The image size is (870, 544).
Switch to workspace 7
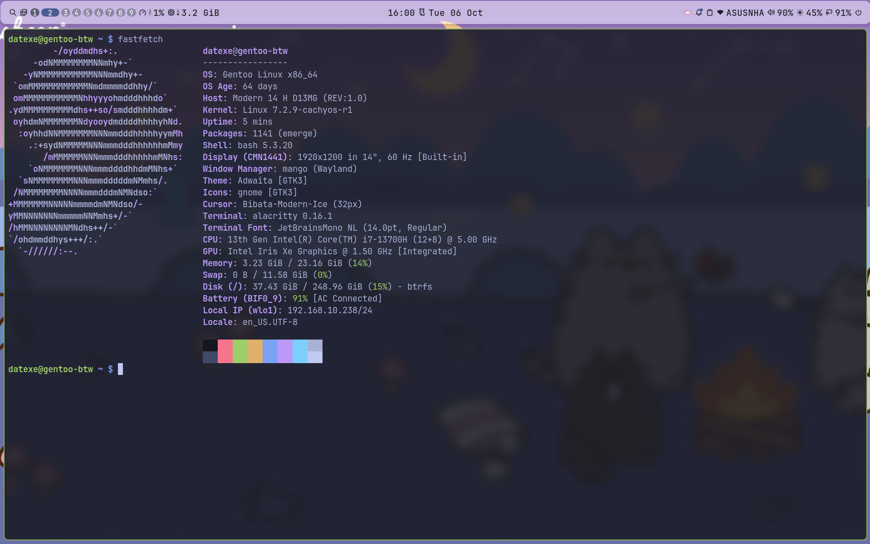tap(110, 13)
